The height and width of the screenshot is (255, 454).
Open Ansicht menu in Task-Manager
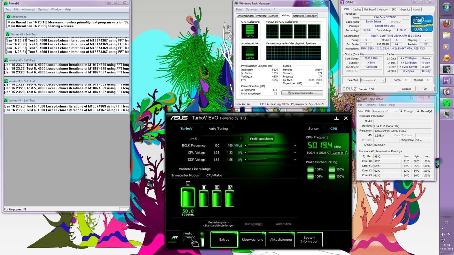265,10
